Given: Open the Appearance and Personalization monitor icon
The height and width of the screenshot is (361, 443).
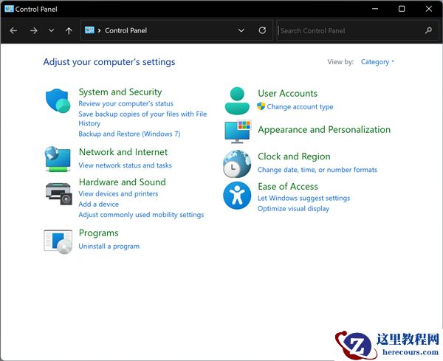Looking at the screenshot, I should coord(237,131).
